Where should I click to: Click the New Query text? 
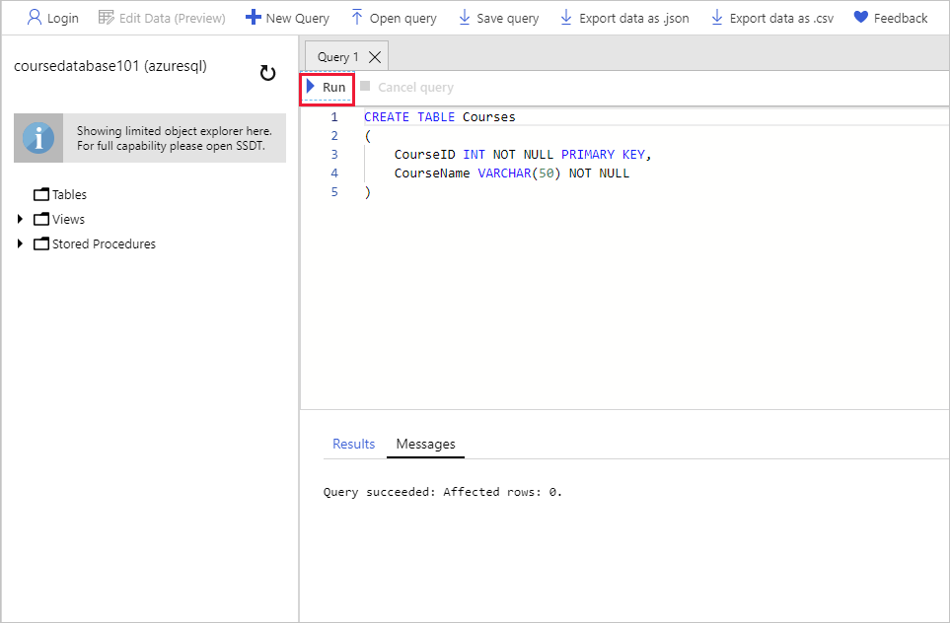click(x=298, y=18)
